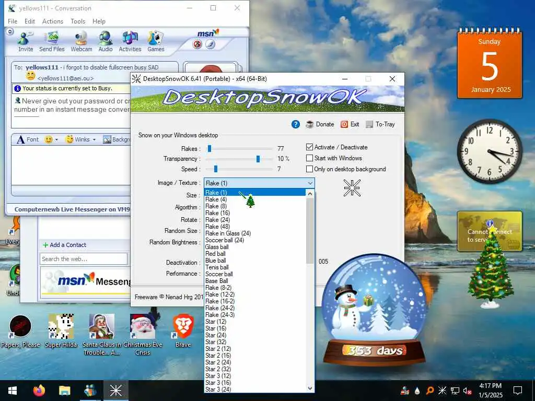Adjust the Speed slider
The height and width of the screenshot is (401, 535).
click(x=216, y=169)
